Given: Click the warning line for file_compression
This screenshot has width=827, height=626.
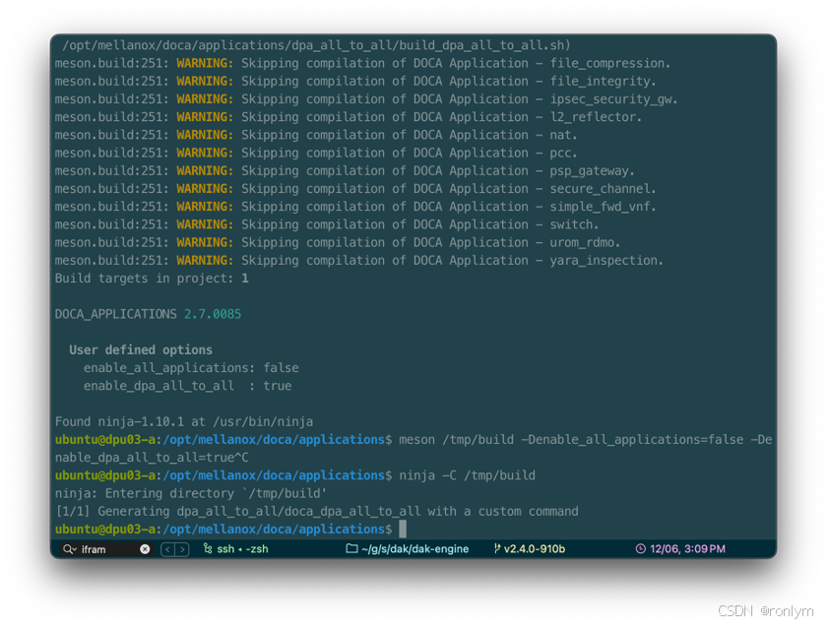Looking at the screenshot, I should (x=362, y=63).
